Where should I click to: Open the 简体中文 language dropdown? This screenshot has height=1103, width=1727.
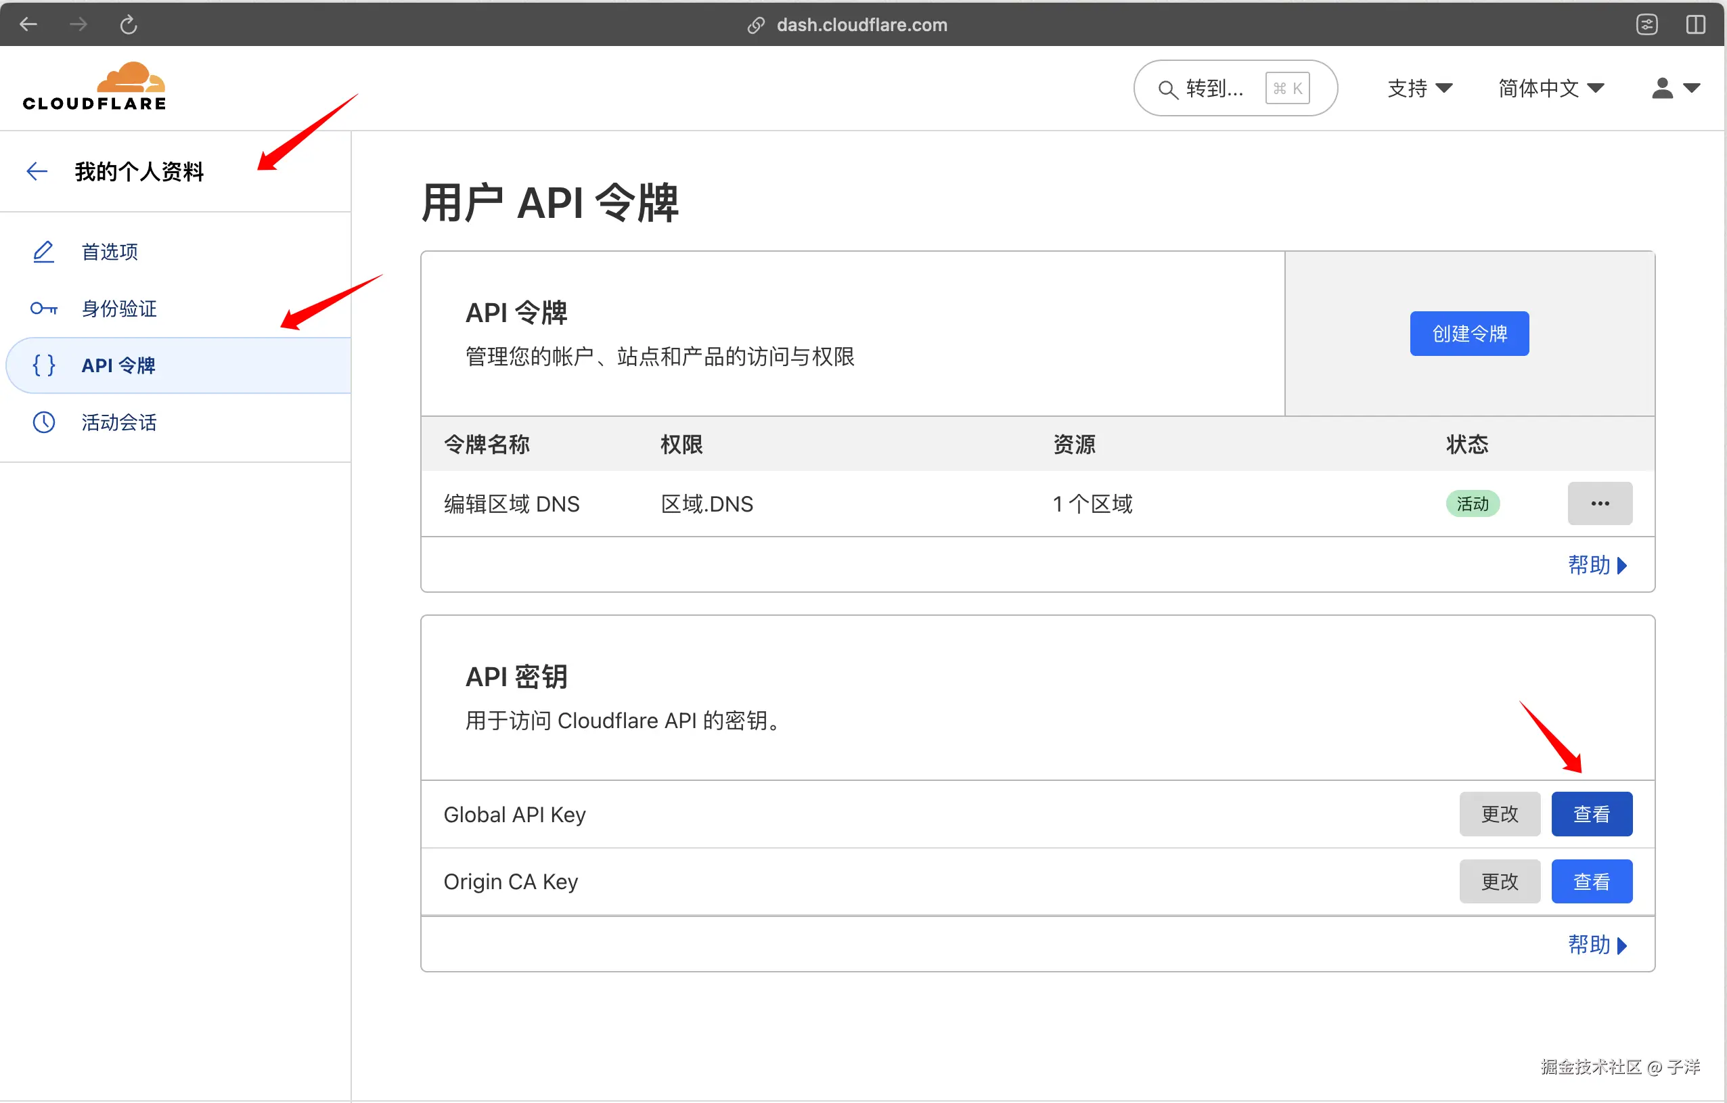1550,88
